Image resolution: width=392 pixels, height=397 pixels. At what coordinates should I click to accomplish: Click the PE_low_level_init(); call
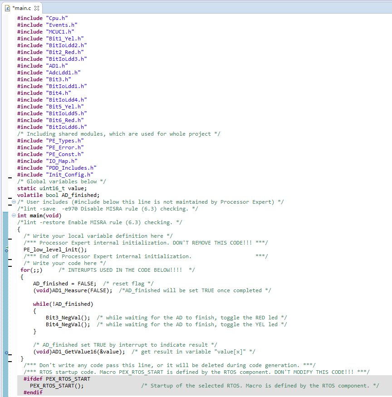pos(55,250)
